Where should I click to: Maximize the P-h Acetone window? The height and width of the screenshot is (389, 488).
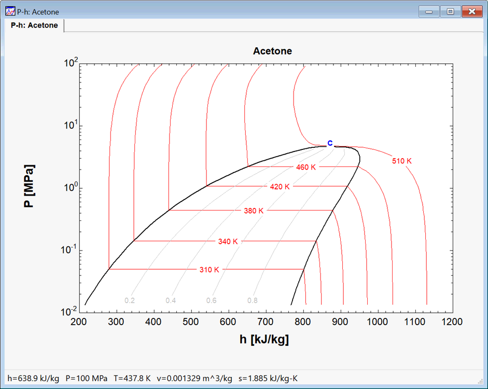(451, 11)
